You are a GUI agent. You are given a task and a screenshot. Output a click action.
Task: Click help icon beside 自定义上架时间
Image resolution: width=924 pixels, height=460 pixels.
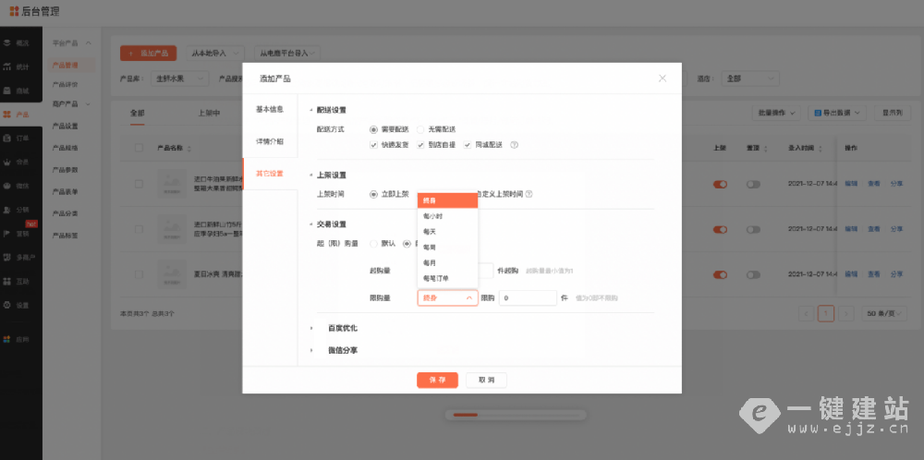[529, 194]
